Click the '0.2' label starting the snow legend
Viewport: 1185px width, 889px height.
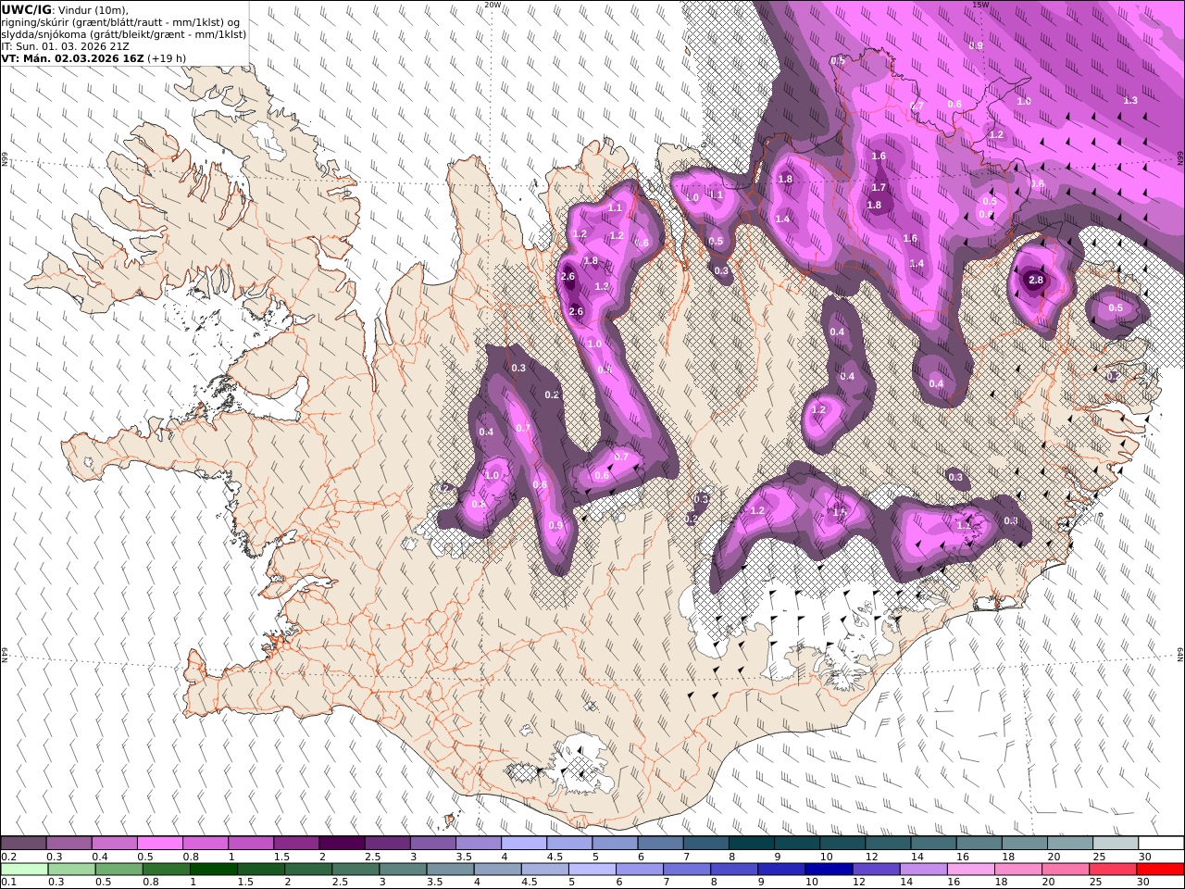(x=8, y=857)
